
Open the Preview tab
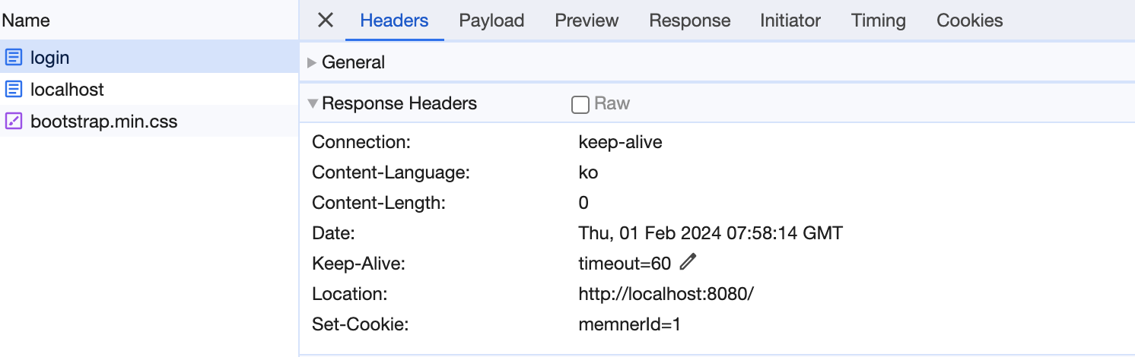587,21
